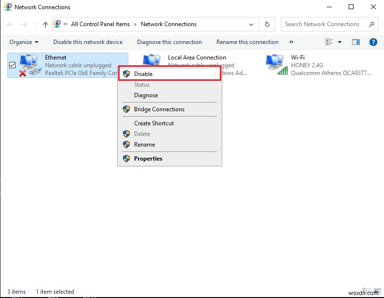Viewport: 384px width, 298px height.
Task: Toggle the preview pane icon
Action: point(356,42)
